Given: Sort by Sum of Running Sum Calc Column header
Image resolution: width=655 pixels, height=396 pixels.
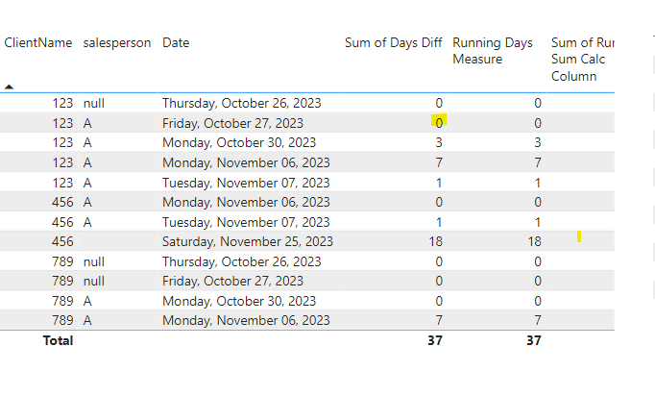Looking at the screenshot, I should (x=582, y=59).
